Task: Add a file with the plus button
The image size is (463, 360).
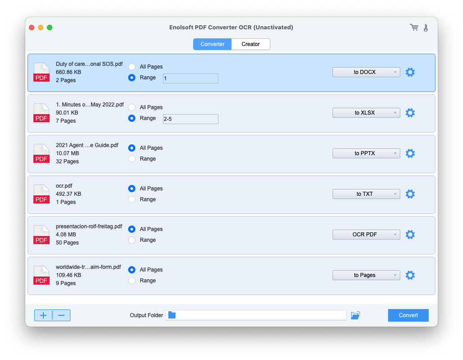Action: 43,315
